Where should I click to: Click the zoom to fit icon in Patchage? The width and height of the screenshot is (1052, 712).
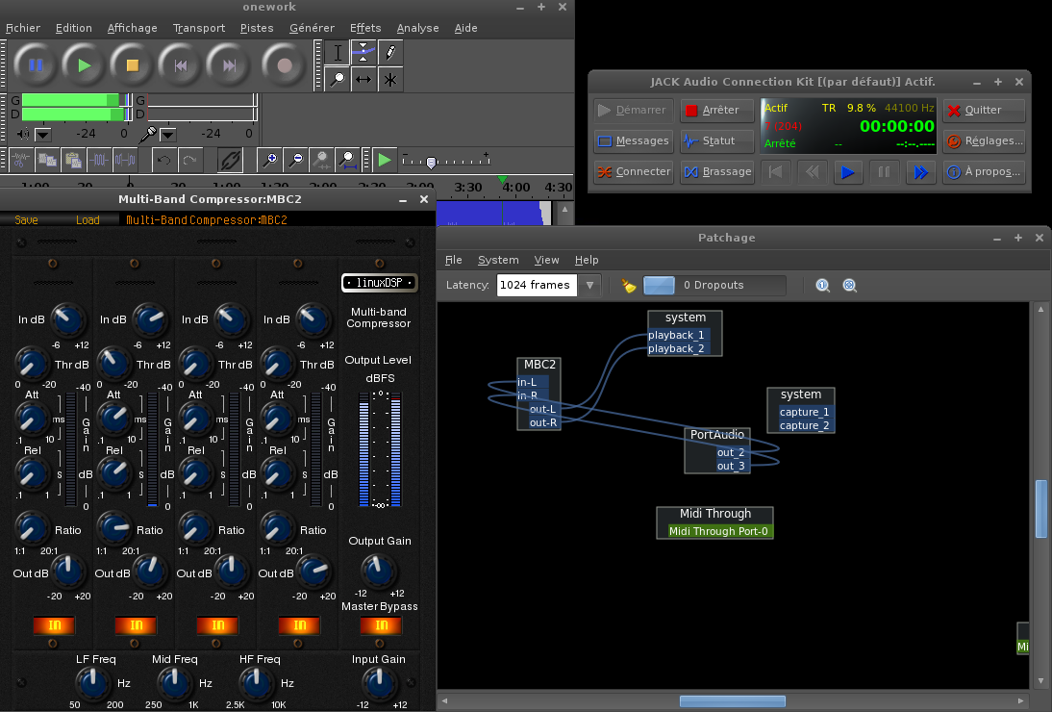coord(849,285)
